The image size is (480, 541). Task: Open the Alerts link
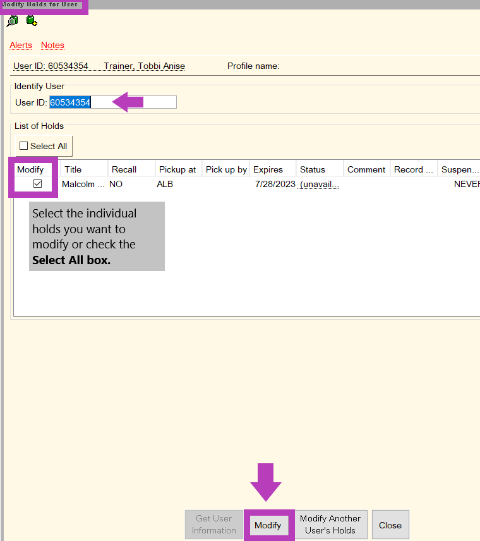(x=21, y=46)
